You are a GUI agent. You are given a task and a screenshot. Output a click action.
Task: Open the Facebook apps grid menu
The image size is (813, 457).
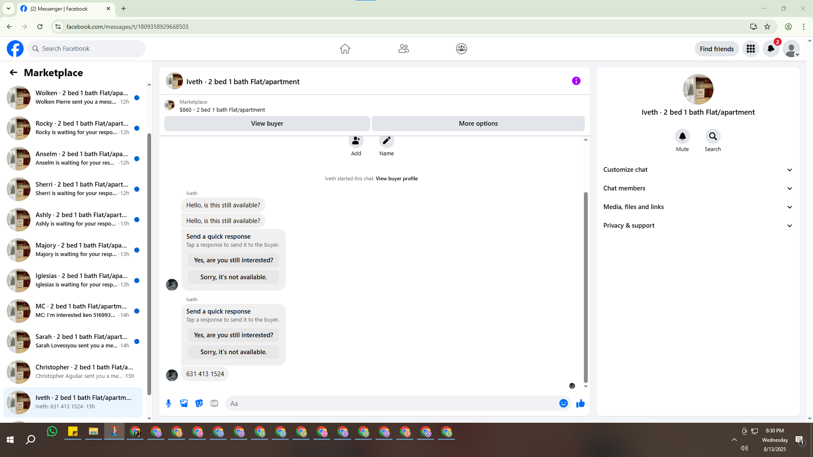(750, 49)
